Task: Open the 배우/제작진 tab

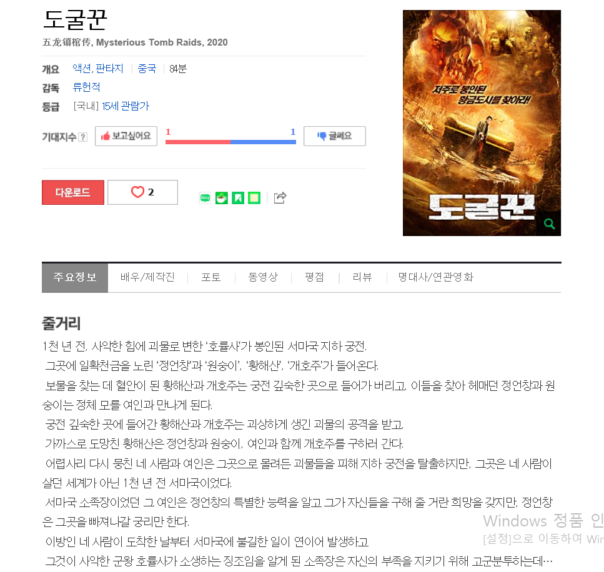Action: [x=147, y=277]
